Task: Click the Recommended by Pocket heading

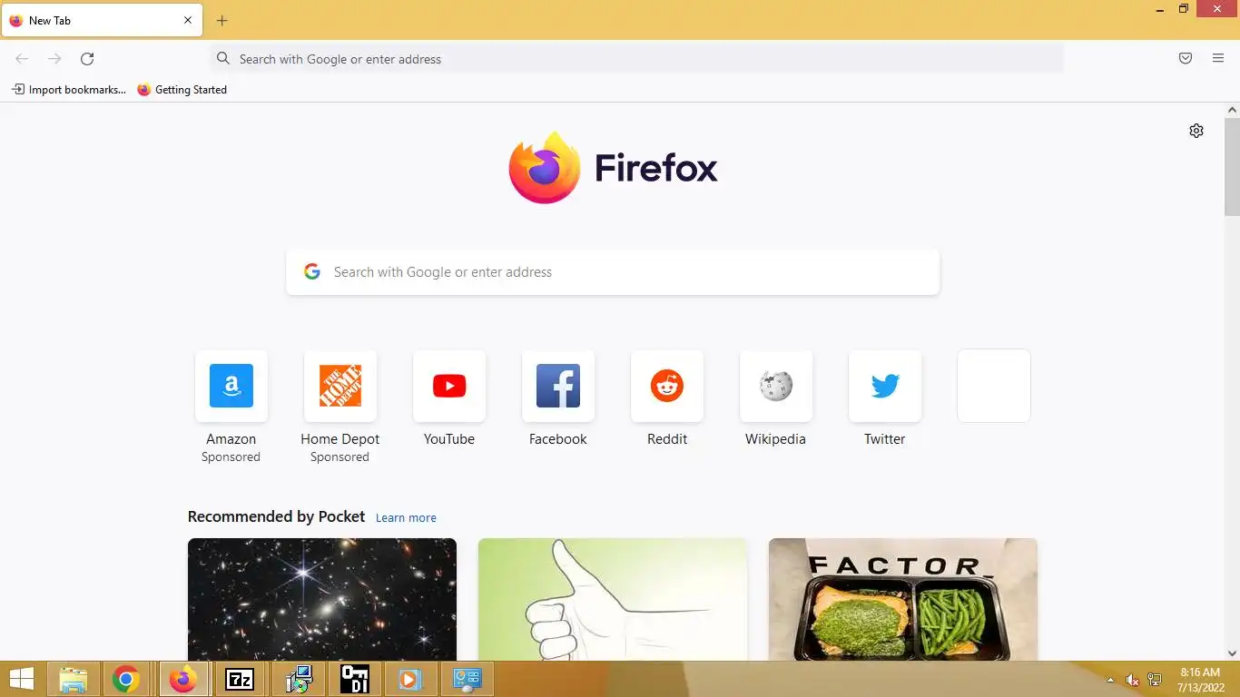Action: [x=276, y=516]
